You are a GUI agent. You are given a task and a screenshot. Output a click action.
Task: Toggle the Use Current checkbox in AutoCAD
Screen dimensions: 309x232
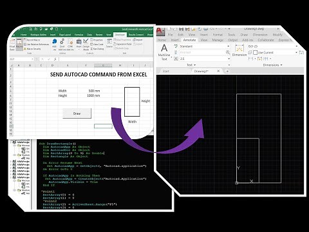click(x=255, y=52)
